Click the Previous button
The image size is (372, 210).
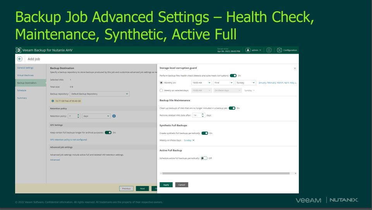126,188
